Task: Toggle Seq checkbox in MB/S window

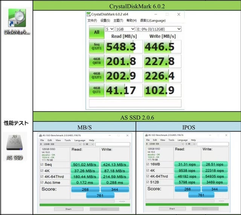Action: coord(42,164)
